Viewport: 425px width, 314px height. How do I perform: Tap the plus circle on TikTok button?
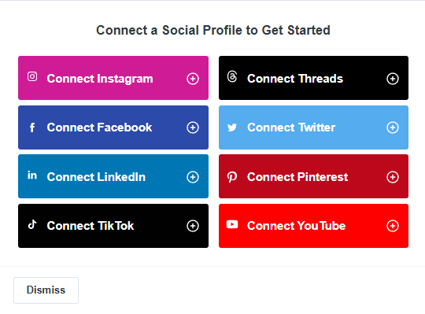[x=193, y=226]
